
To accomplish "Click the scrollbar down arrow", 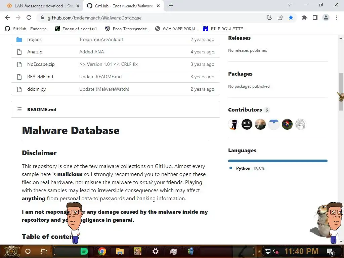I will (341, 242).
